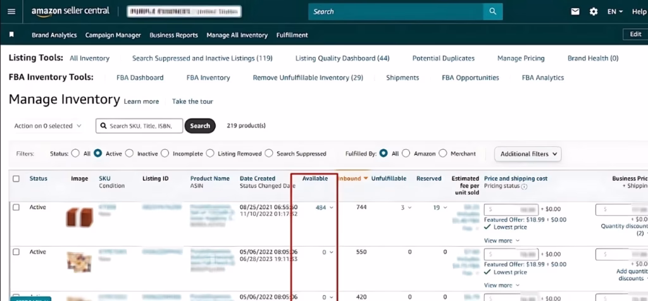648x301 pixels.
Task: Open the FBA Inventory link
Action: [208, 78]
